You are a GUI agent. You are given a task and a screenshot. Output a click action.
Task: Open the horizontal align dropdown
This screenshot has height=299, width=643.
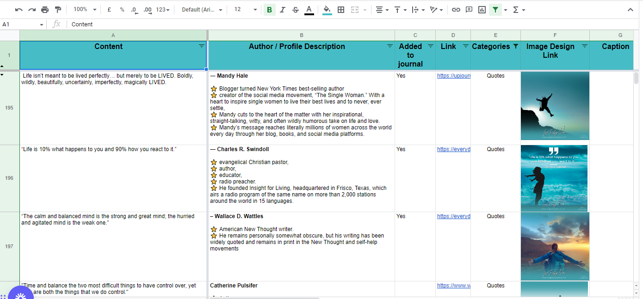coord(382,10)
